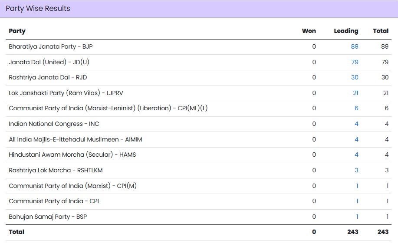Open Hindustani Awam Morcha leading link

[356, 155]
